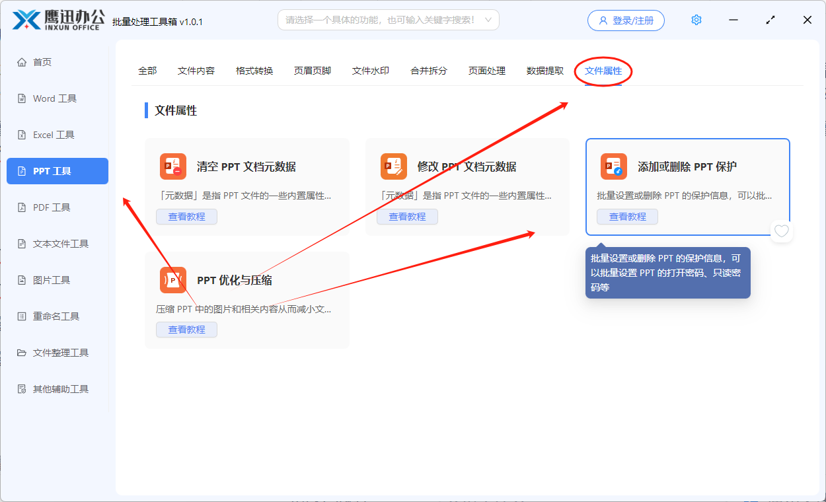
Task: Select Excel 工具 in sidebar
Action: (x=57, y=135)
